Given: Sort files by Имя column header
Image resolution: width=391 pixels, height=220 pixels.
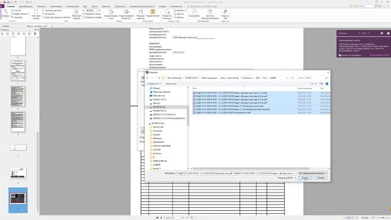Looking at the screenshot, I should (194, 88).
